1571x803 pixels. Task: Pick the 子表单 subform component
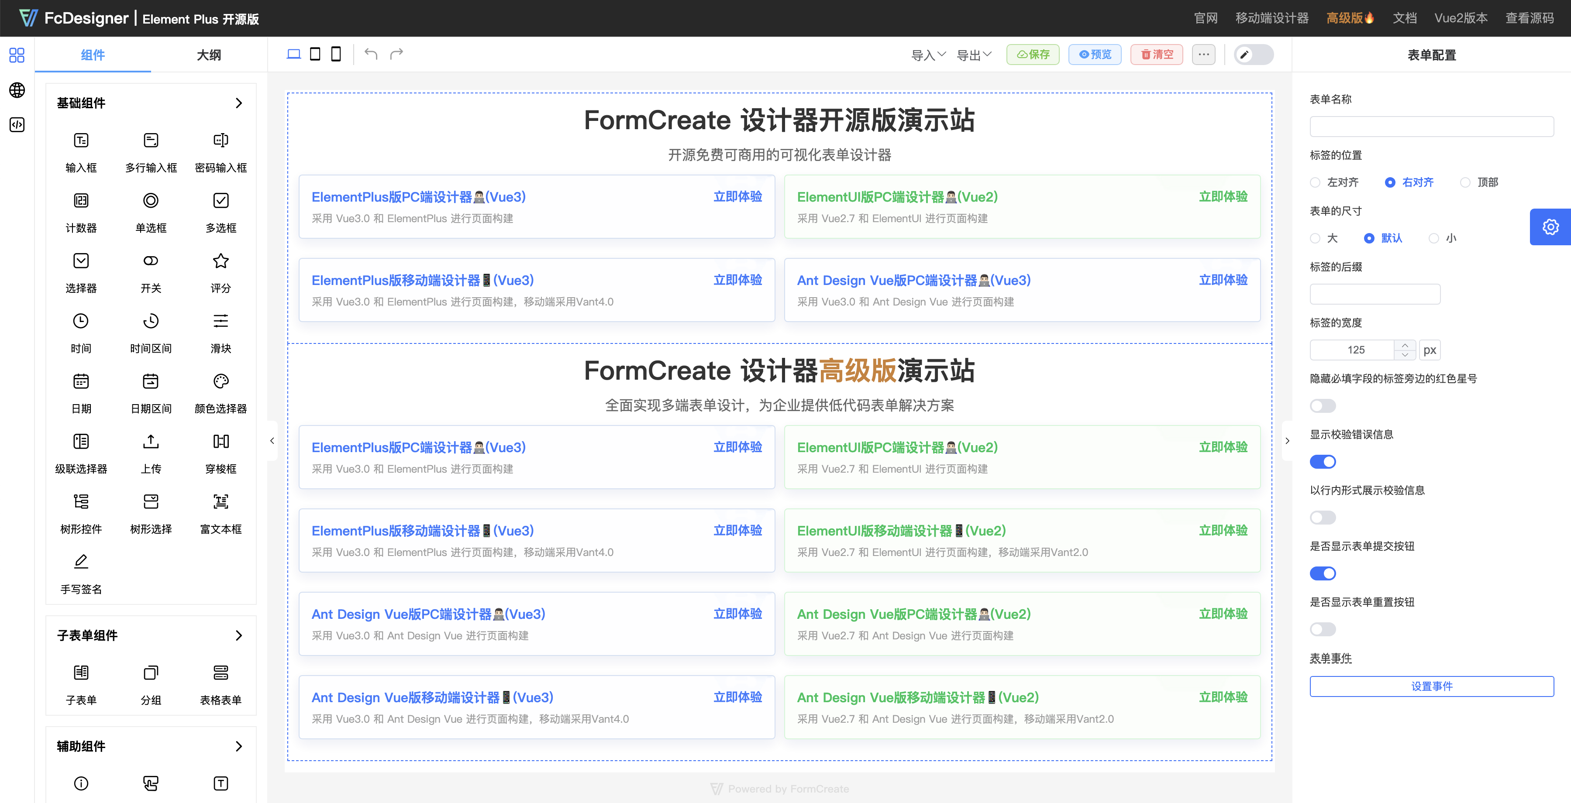pyautogui.click(x=81, y=685)
